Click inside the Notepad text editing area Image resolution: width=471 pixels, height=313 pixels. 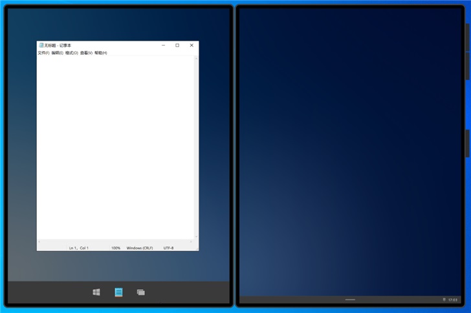click(116, 147)
